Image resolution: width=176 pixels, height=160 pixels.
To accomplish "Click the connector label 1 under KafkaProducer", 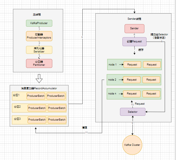I will 40,29.
